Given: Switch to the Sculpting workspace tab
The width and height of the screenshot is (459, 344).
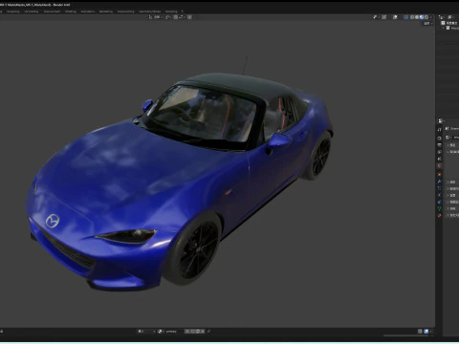Looking at the screenshot, I should point(13,11).
